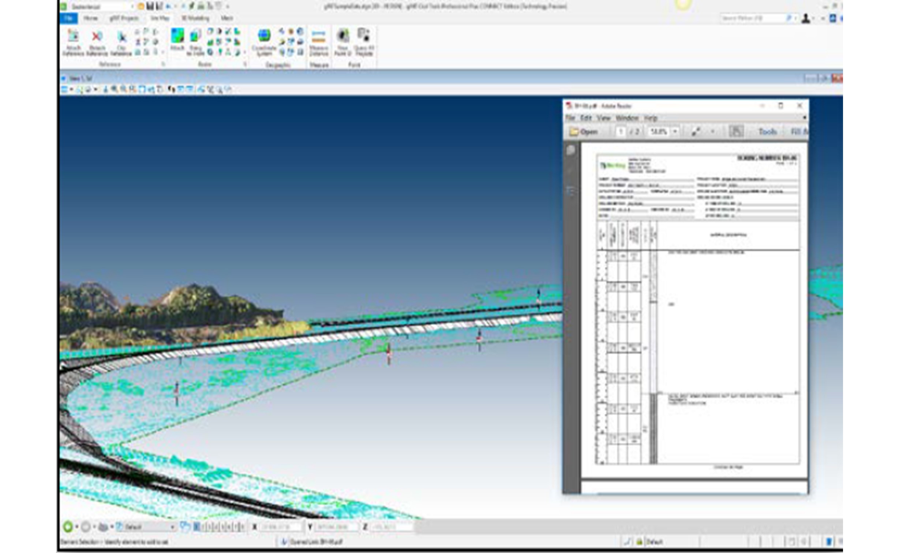899x553 pixels.
Task: Open File menu in Adobe Reader
Action: [x=570, y=118]
